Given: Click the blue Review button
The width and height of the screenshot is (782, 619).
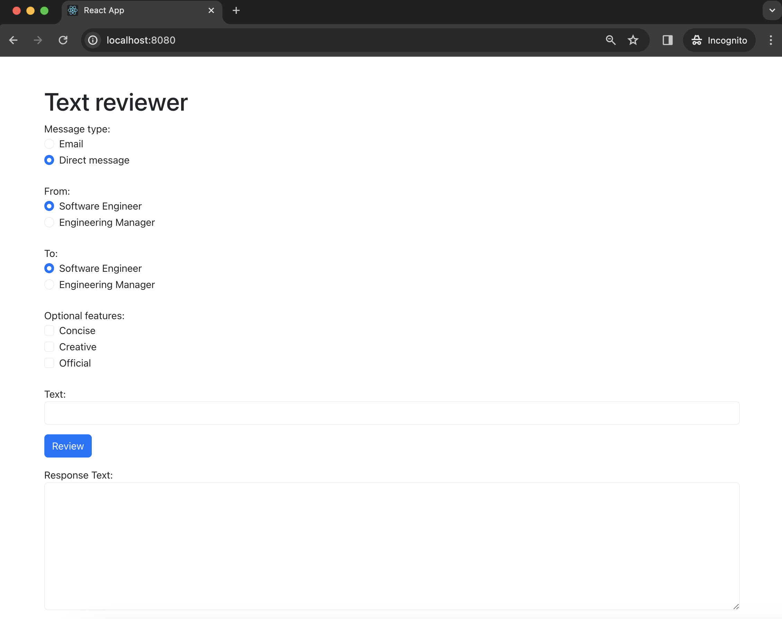Looking at the screenshot, I should pyautogui.click(x=68, y=446).
